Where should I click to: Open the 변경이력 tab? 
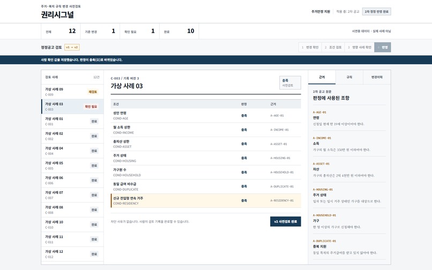click(x=377, y=77)
